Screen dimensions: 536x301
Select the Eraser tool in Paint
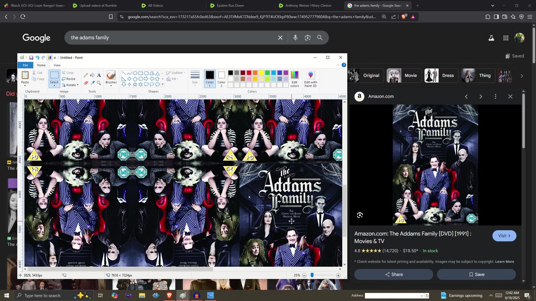click(x=86, y=83)
